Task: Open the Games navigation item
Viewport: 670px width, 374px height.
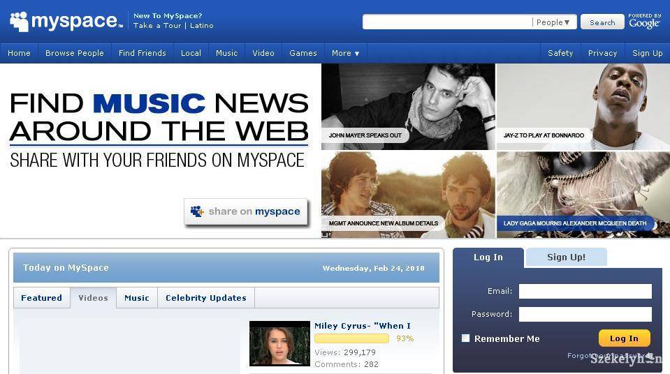Action: [x=303, y=53]
